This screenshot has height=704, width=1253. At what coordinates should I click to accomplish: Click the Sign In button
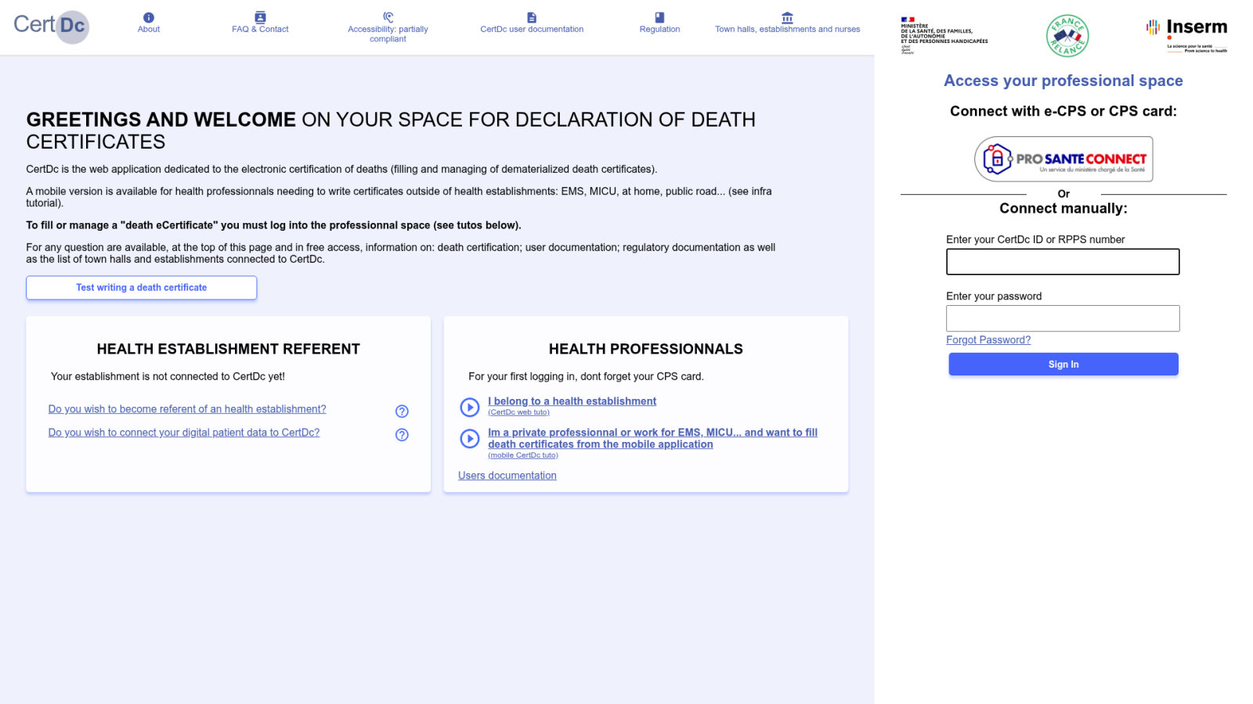tap(1063, 365)
